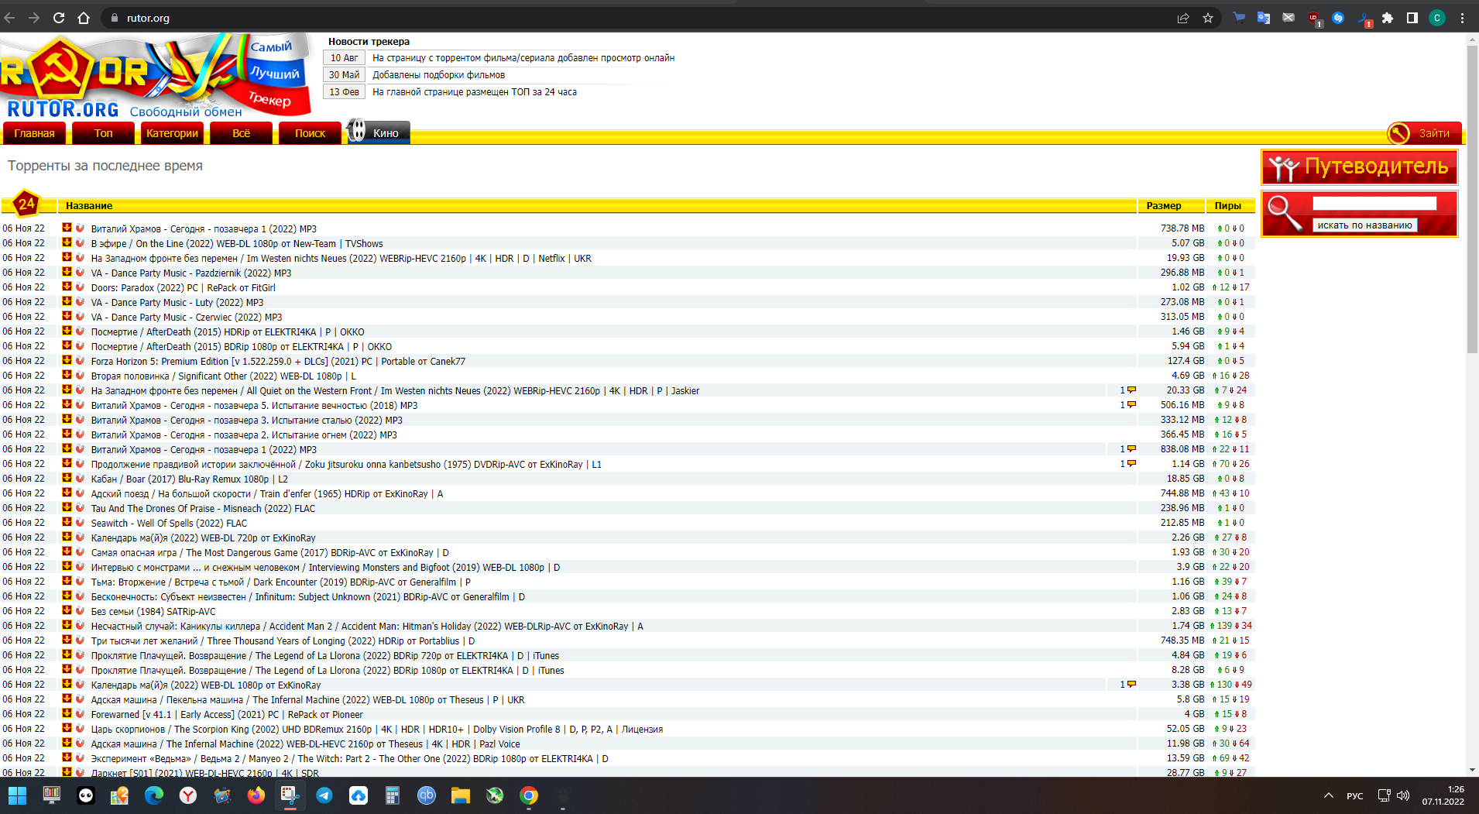This screenshot has width=1479, height=814.
Task: Open the Категории menu tab
Action: pyautogui.click(x=172, y=133)
